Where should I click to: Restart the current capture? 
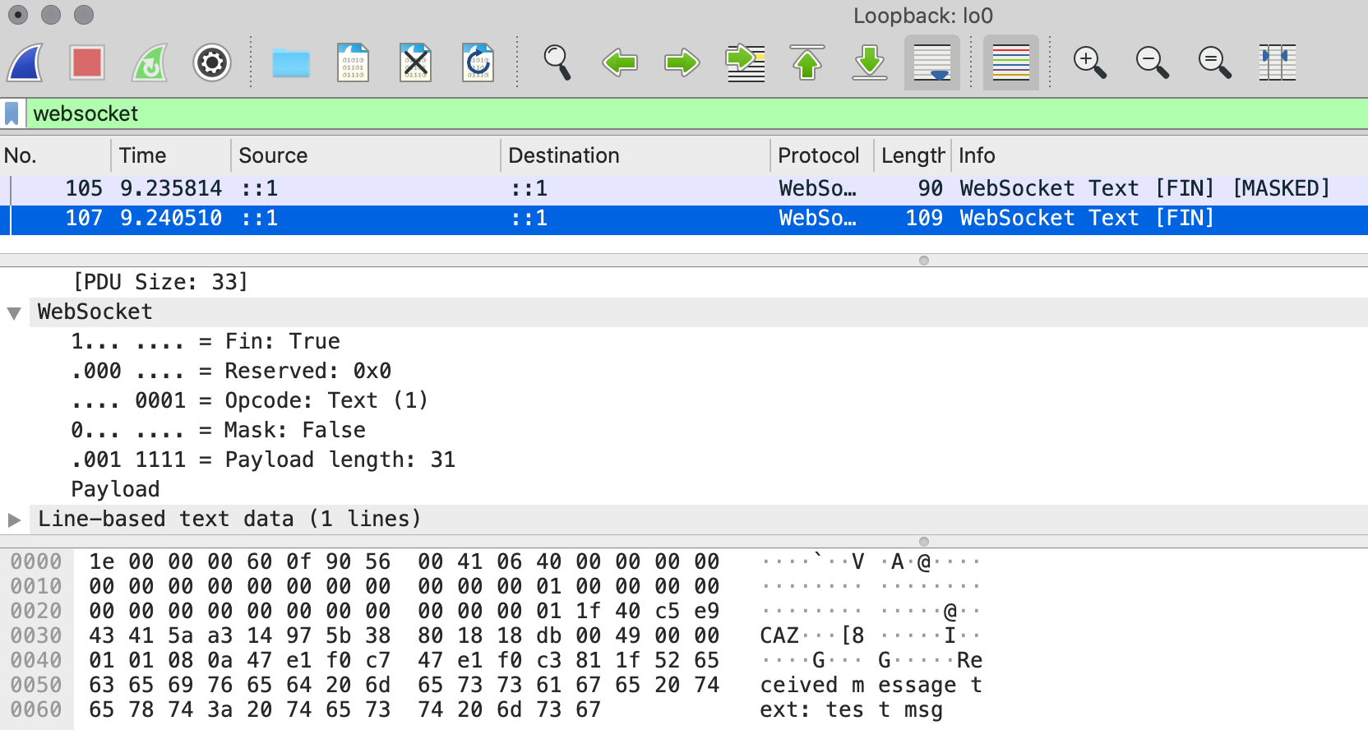click(x=150, y=62)
